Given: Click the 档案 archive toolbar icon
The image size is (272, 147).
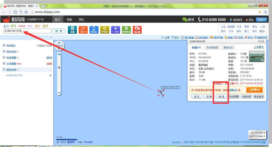Looking at the screenshot, I should click(x=72, y=30).
